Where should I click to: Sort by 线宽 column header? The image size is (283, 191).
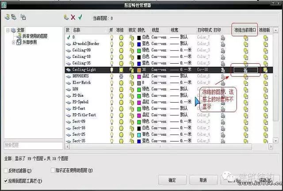pyautogui.click(x=175, y=30)
